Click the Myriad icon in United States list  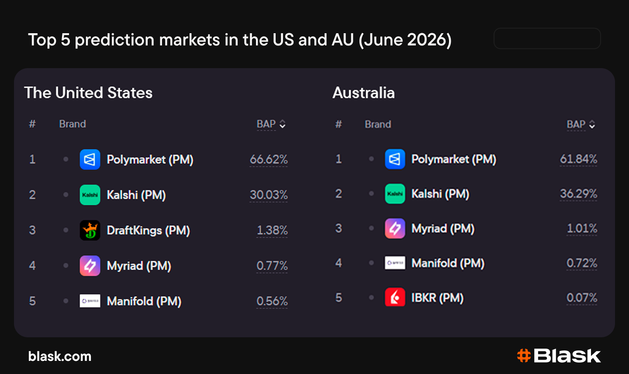pyautogui.click(x=90, y=266)
